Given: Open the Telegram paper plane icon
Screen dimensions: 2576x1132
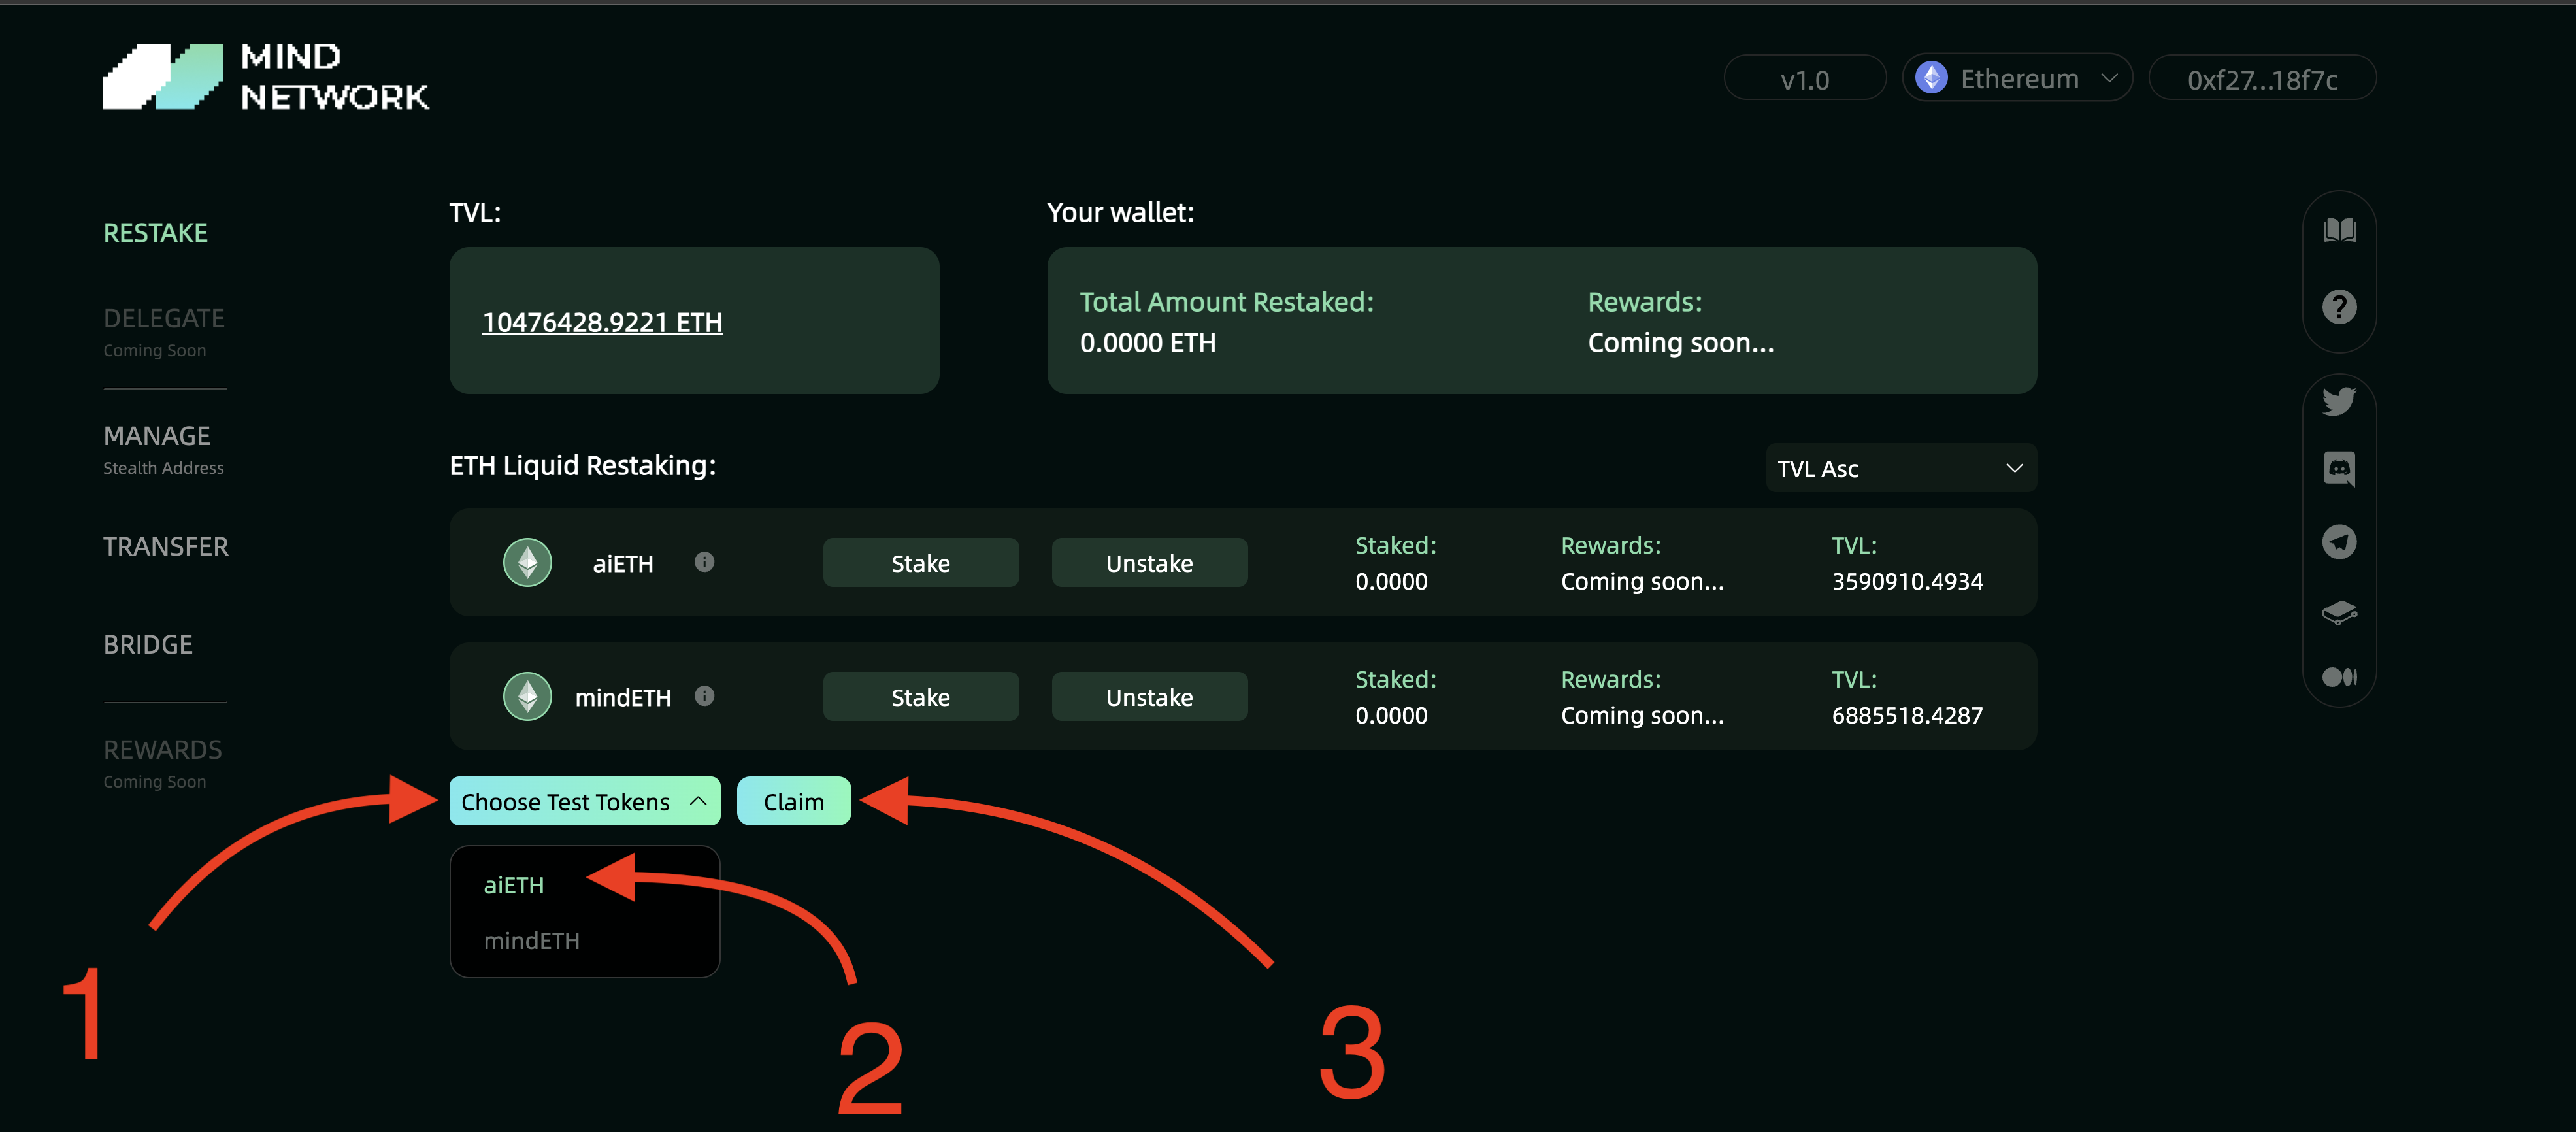Looking at the screenshot, I should 2339,542.
